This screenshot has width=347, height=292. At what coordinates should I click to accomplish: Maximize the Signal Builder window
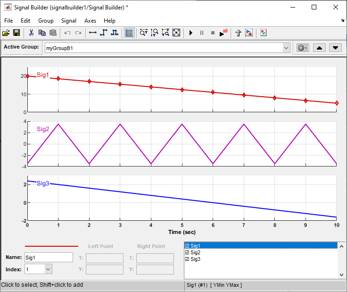coord(314,7)
